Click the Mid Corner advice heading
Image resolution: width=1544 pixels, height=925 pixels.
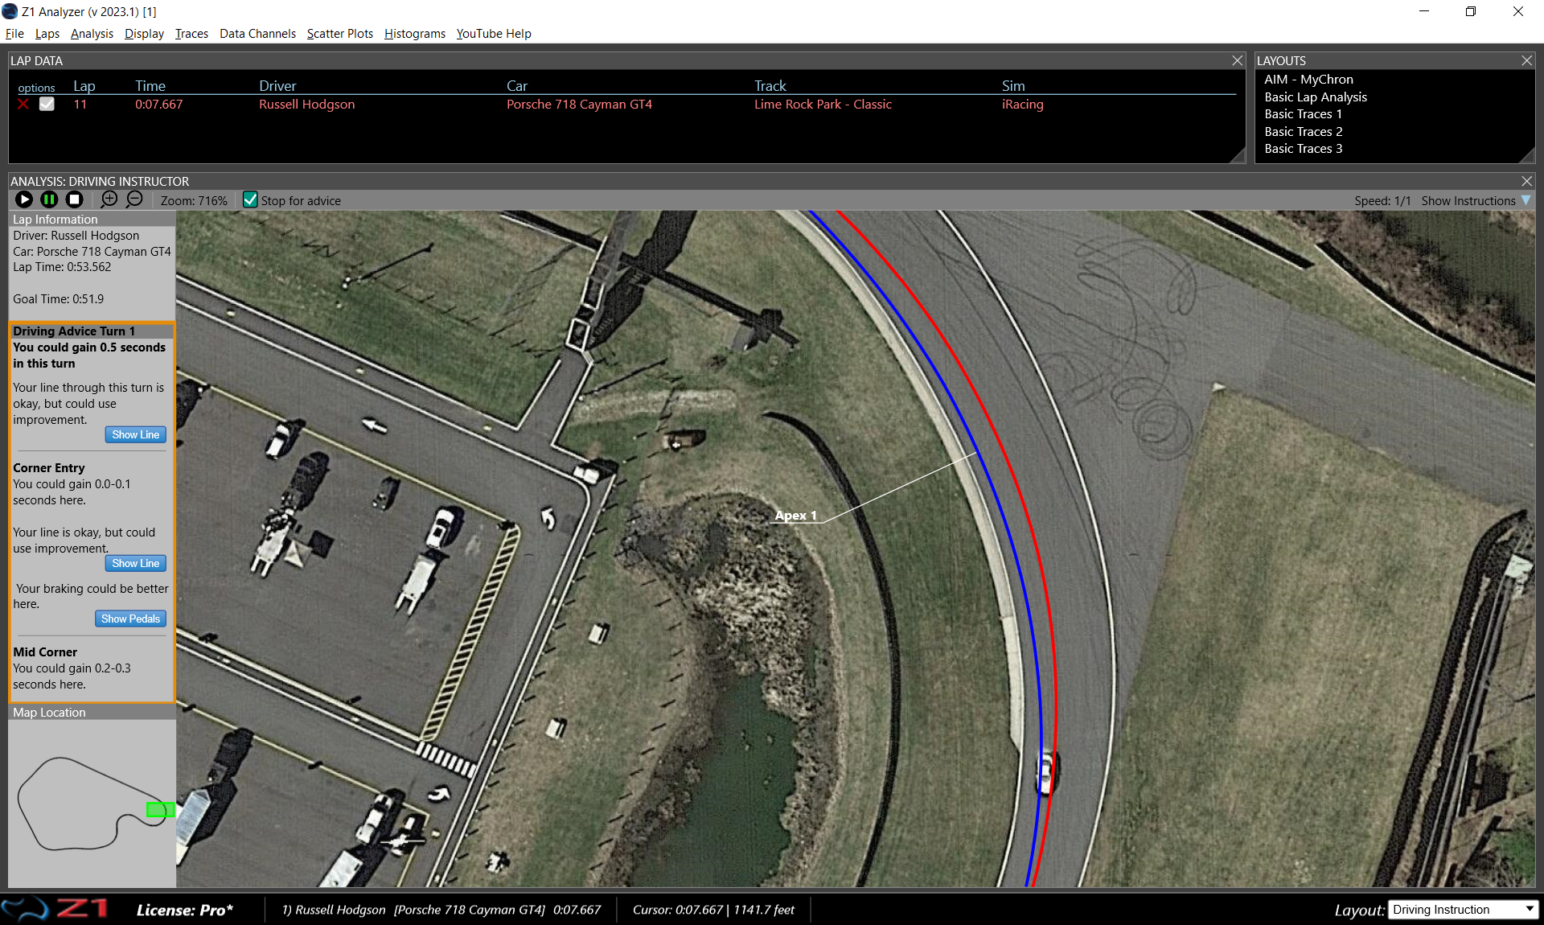45,652
